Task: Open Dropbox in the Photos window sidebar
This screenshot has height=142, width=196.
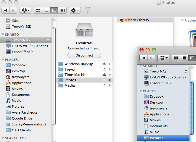Action: click(x=26, y=65)
